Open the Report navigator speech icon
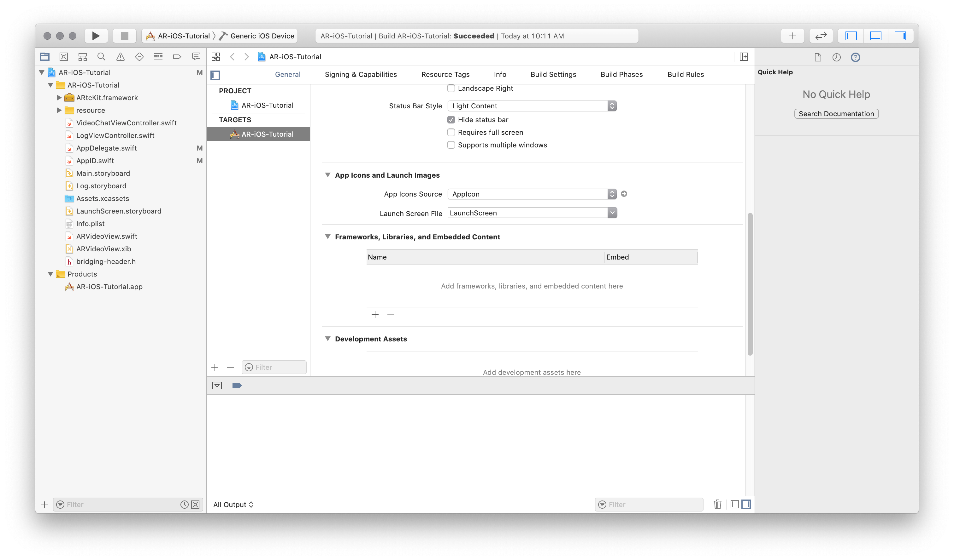The image size is (954, 560). pyautogui.click(x=196, y=57)
